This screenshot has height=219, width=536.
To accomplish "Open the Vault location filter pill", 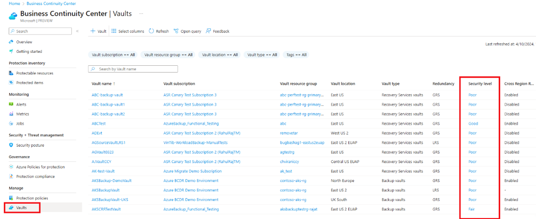I will click(220, 54).
